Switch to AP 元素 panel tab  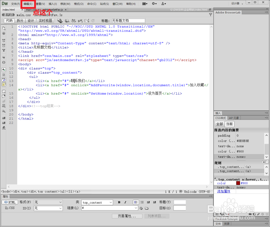click(x=234, y=118)
